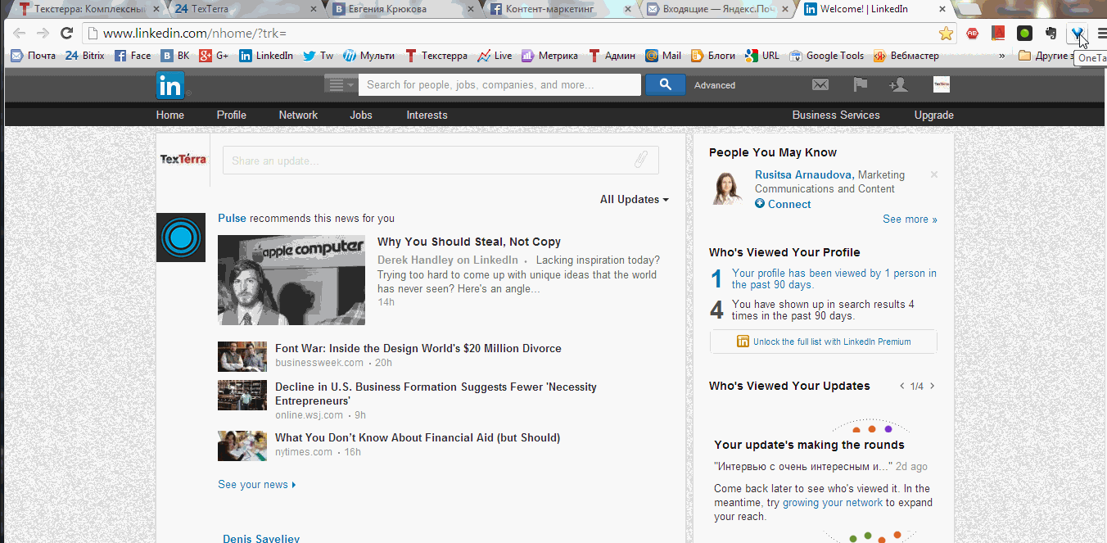
Task: Expand the All Updates filter dropdown
Action: (635, 199)
